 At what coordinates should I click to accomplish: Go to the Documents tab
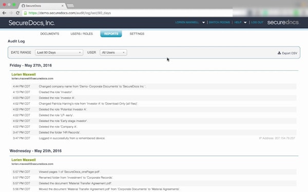point(50,34)
